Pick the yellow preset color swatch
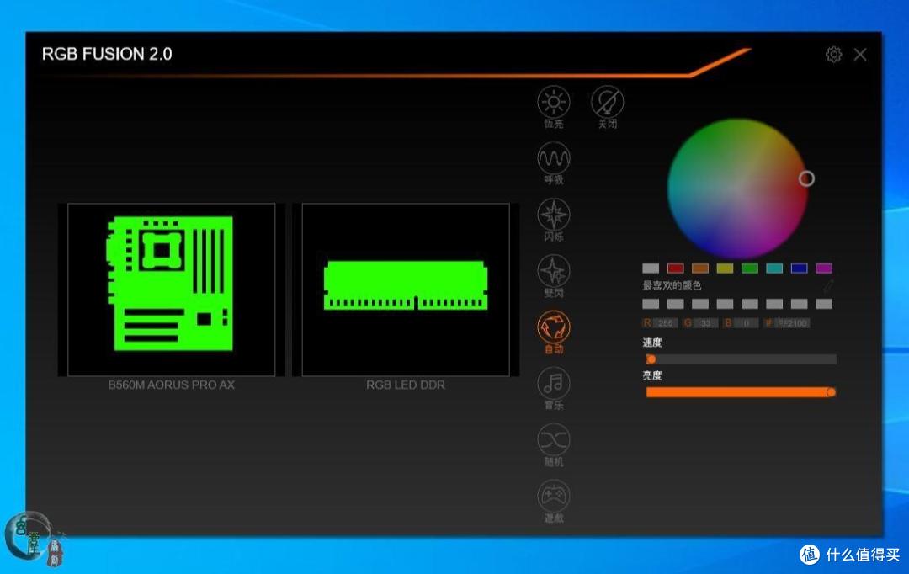The width and height of the screenshot is (909, 574). tap(725, 268)
